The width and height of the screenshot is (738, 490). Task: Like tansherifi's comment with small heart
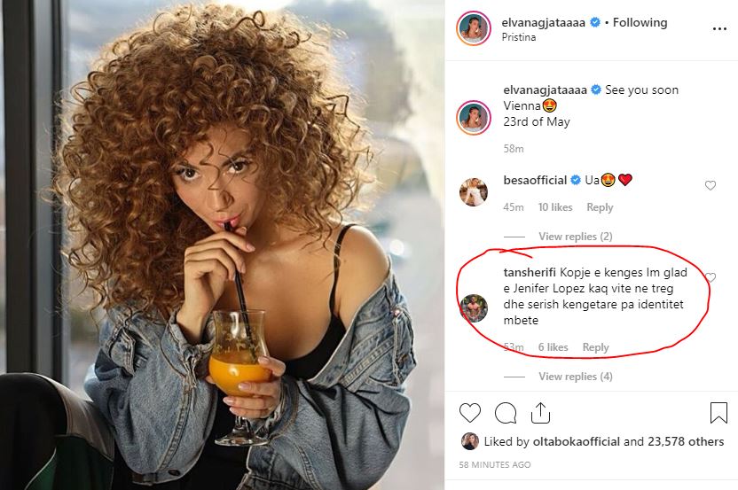click(711, 278)
